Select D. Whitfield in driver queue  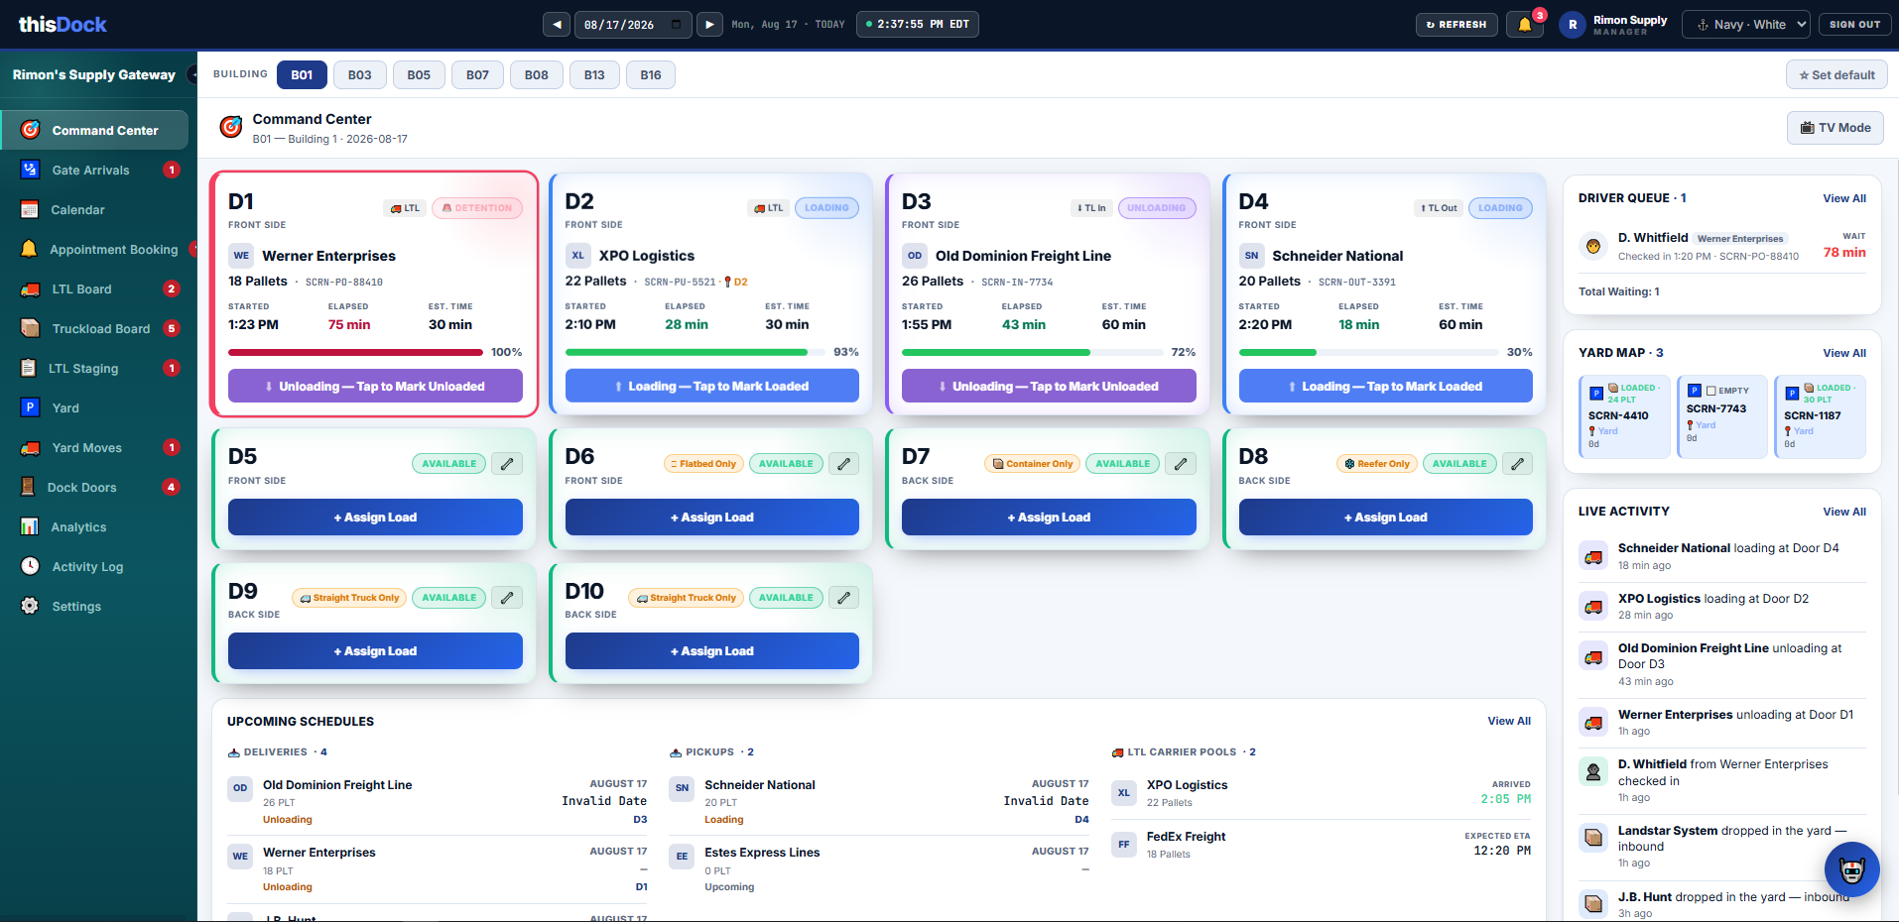tap(1722, 246)
